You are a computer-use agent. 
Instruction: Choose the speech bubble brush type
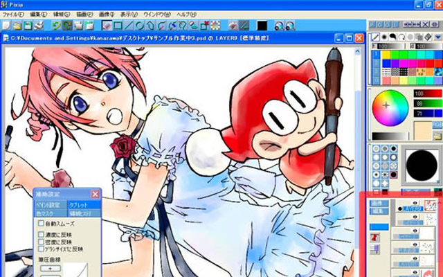pyautogui.click(x=393, y=37)
